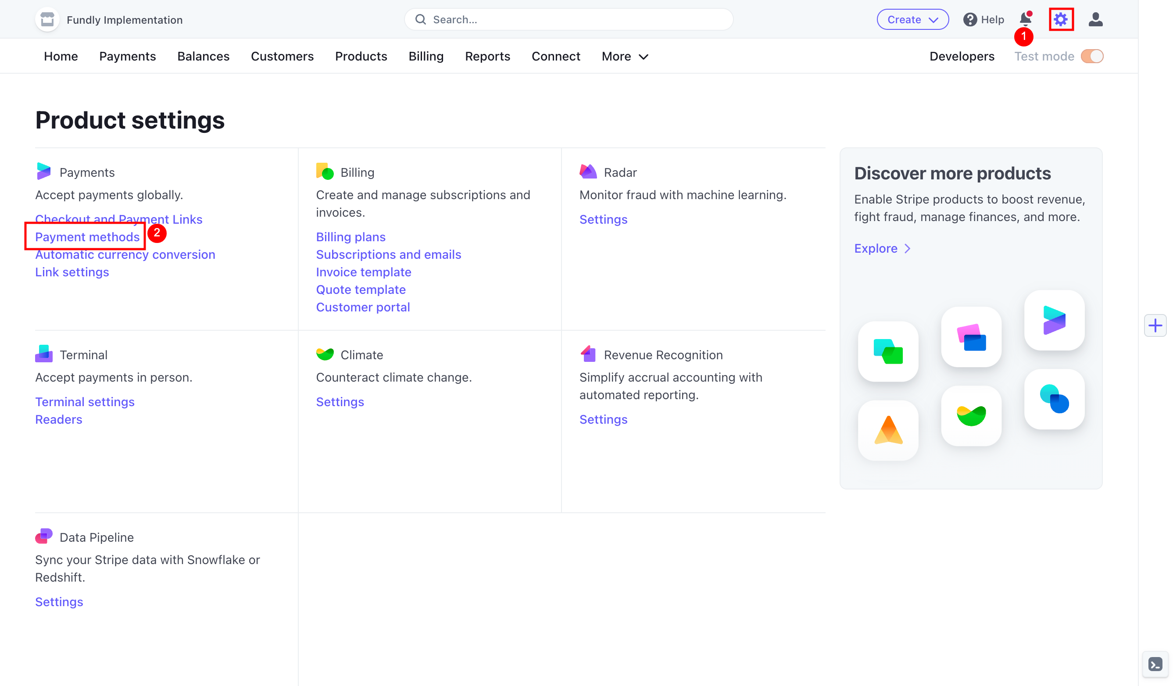This screenshot has width=1173, height=686.
Task: Click the Radar product icon
Action: click(588, 172)
